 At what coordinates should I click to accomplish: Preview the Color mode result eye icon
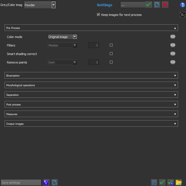[173, 37]
